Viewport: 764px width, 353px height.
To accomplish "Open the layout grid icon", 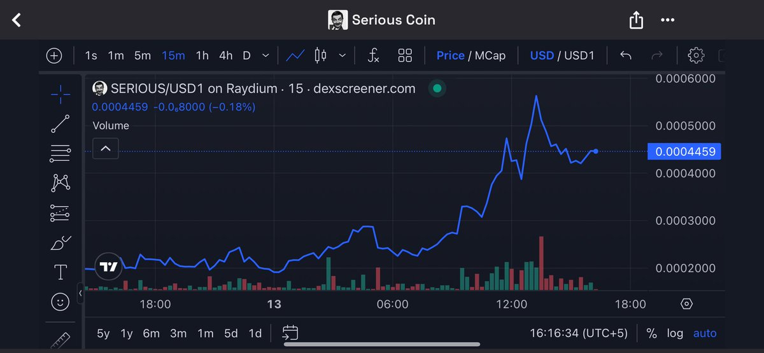I will pyautogui.click(x=405, y=56).
